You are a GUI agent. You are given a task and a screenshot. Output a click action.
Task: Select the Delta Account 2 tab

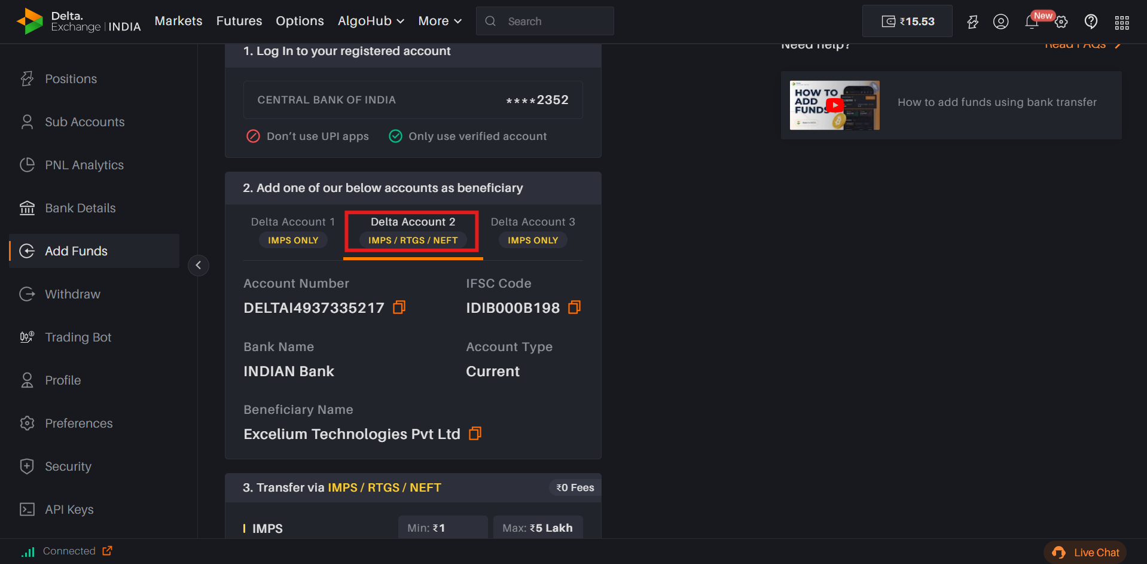413,231
